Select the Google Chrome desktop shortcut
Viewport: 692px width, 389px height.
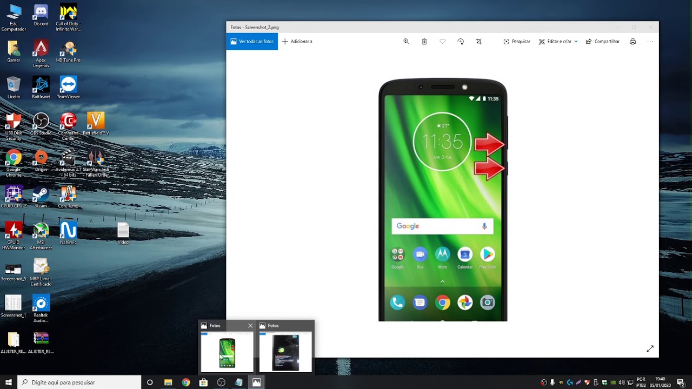(14, 163)
